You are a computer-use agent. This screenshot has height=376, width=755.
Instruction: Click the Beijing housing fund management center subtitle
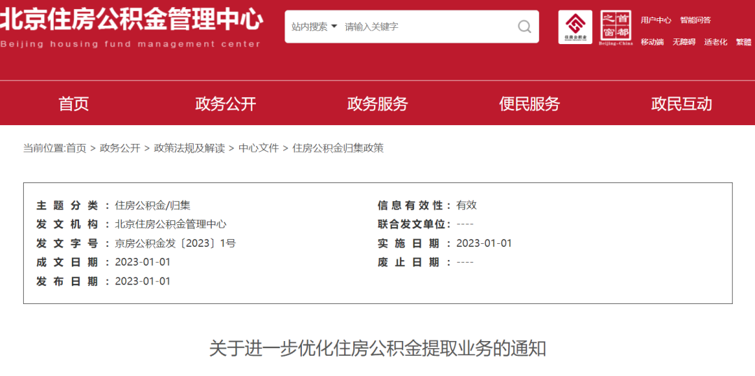click(131, 44)
